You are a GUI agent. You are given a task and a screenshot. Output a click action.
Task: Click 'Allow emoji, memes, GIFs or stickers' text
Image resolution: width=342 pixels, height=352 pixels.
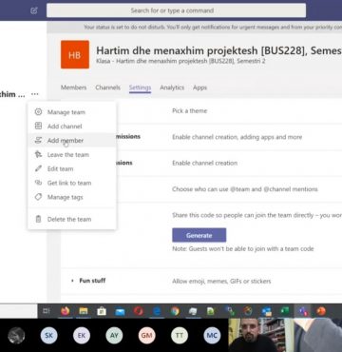(x=221, y=281)
